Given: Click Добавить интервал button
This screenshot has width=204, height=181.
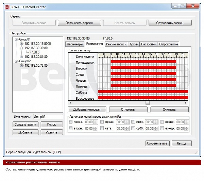Looking at the screenshot, I should pos(87,110).
